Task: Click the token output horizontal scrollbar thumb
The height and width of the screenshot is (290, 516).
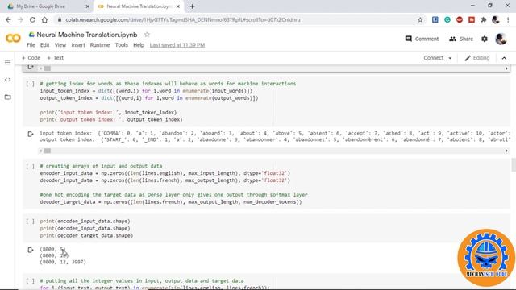Action: coord(48,151)
